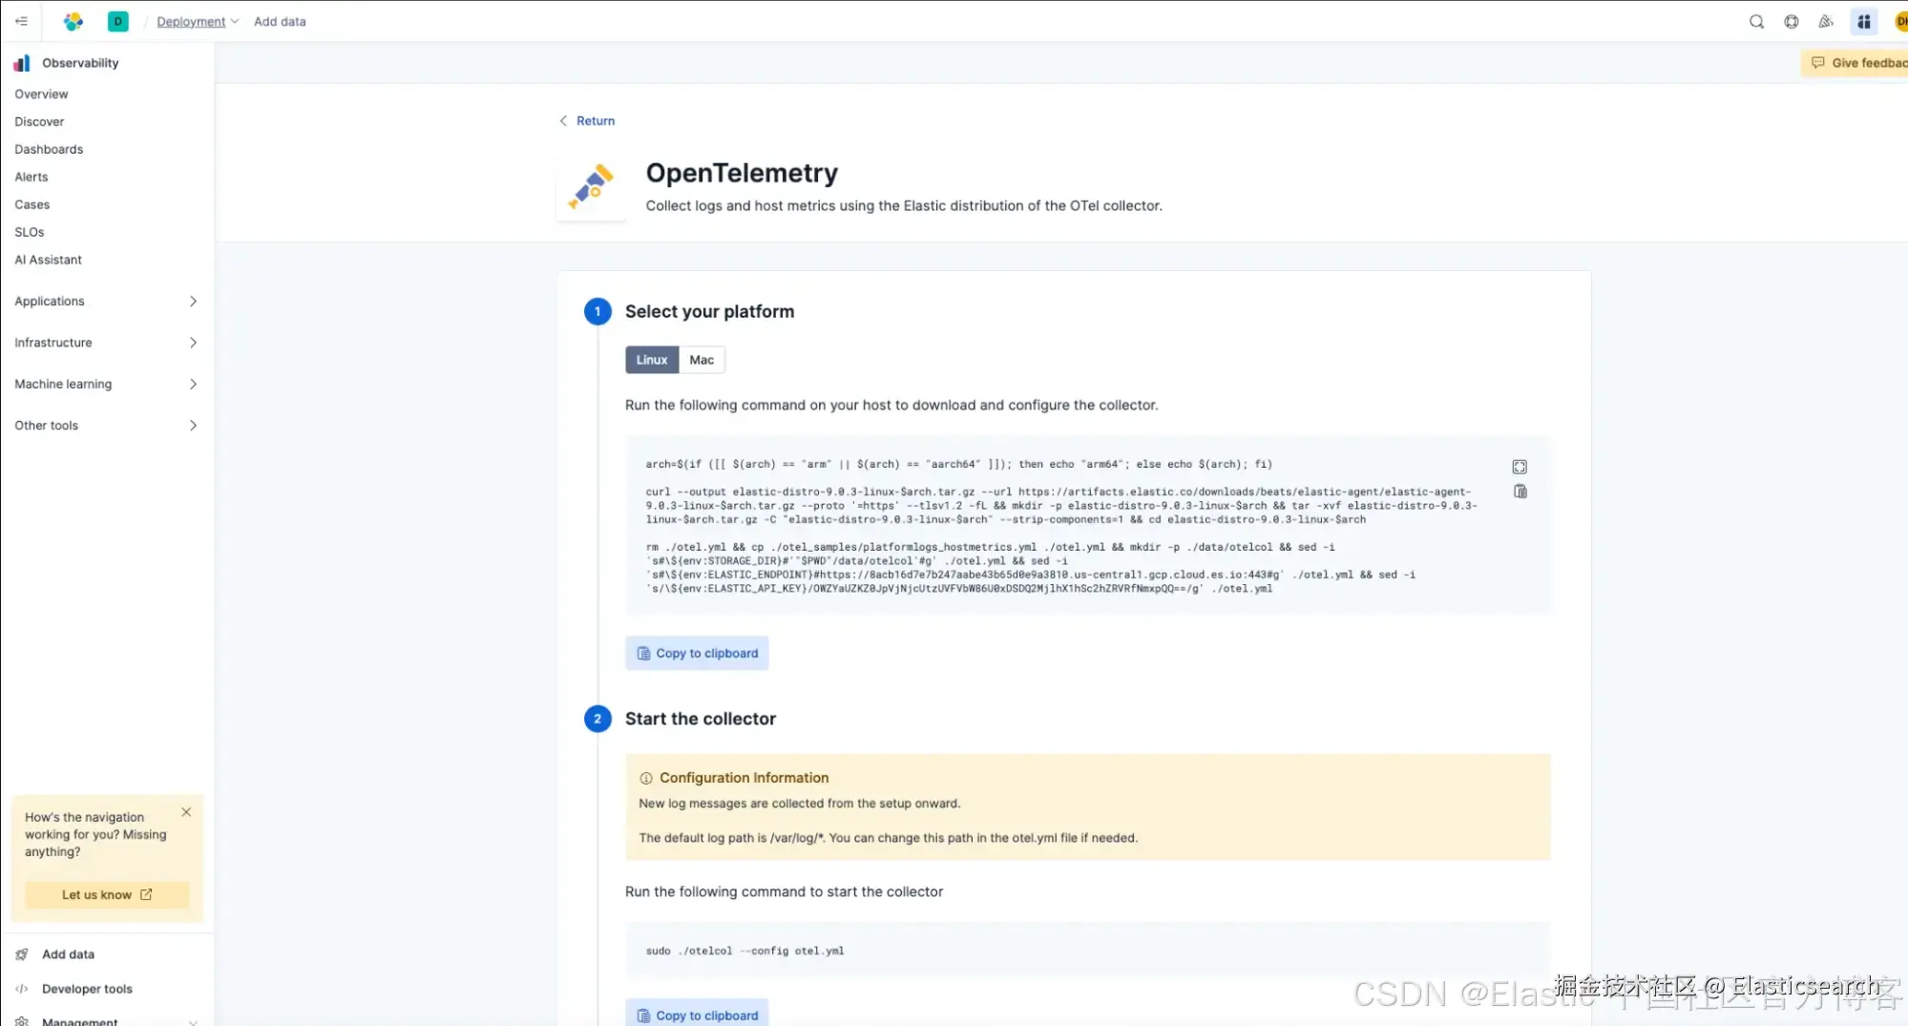Image resolution: width=1908 pixels, height=1026 pixels.
Task: Open Developer tools in sidebar
Action: [87, 989]
